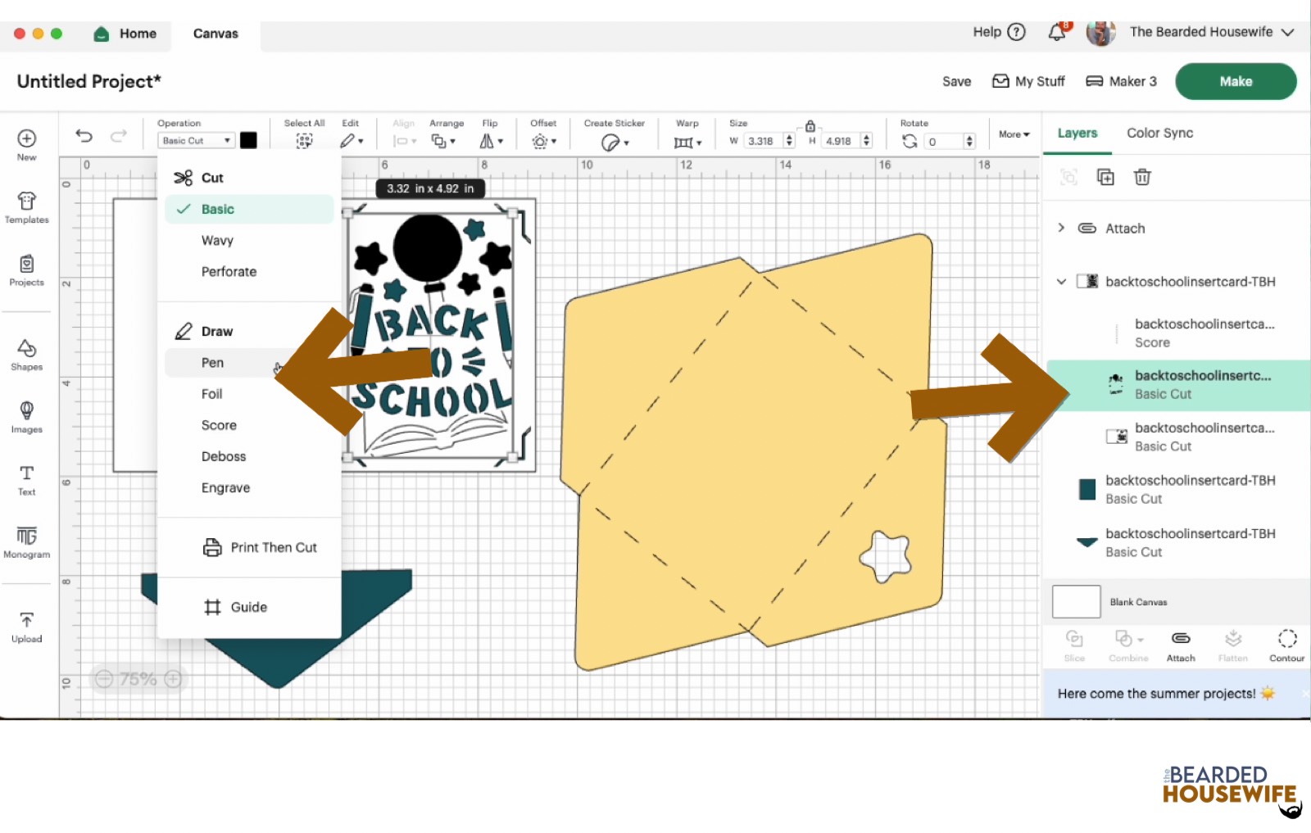Choose Pen under Draw operation
The width and height of the screenshot is (1311, 833).
(x=213, y=363)
